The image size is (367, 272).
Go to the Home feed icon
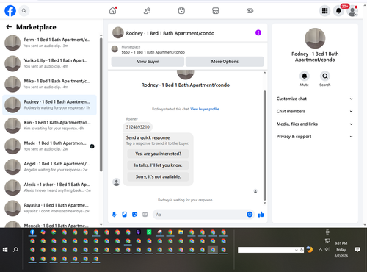pyautogui.click(x=113, y=11)
